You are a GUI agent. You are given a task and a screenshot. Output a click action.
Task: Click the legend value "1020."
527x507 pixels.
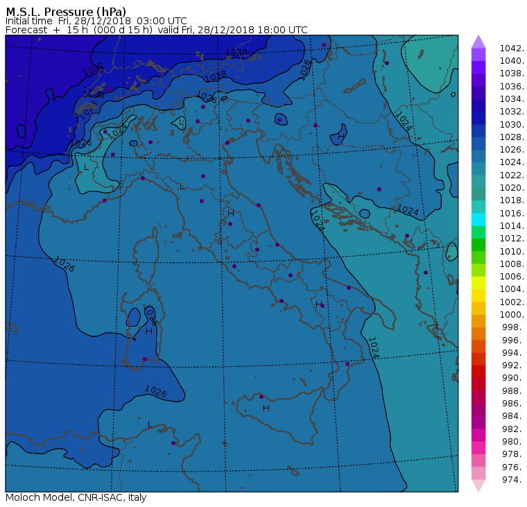(512, 188)
